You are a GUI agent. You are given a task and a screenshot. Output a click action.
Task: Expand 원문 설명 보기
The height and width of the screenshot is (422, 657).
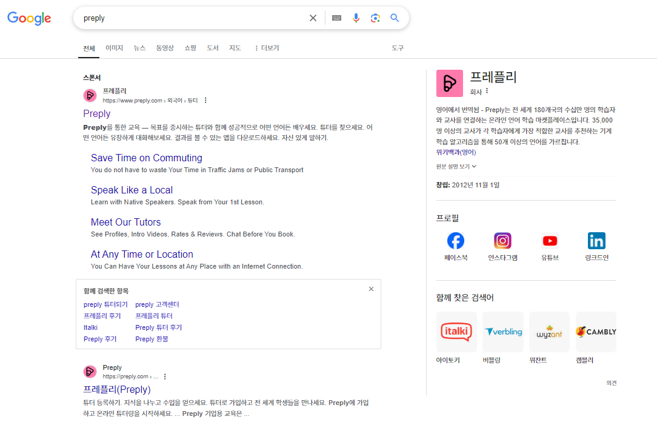coord(456,166)
